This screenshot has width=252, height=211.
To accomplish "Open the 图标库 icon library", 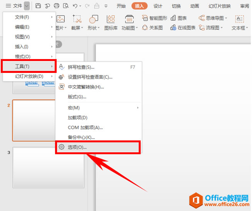I will 111,23.
